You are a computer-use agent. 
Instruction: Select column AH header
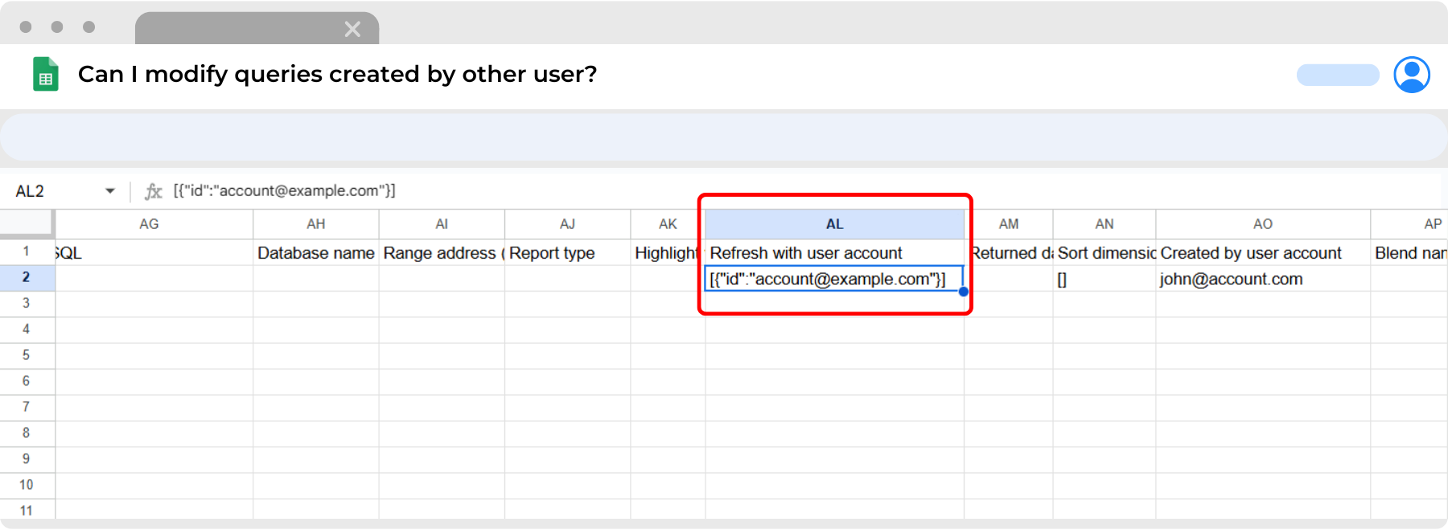pos(316,224)
